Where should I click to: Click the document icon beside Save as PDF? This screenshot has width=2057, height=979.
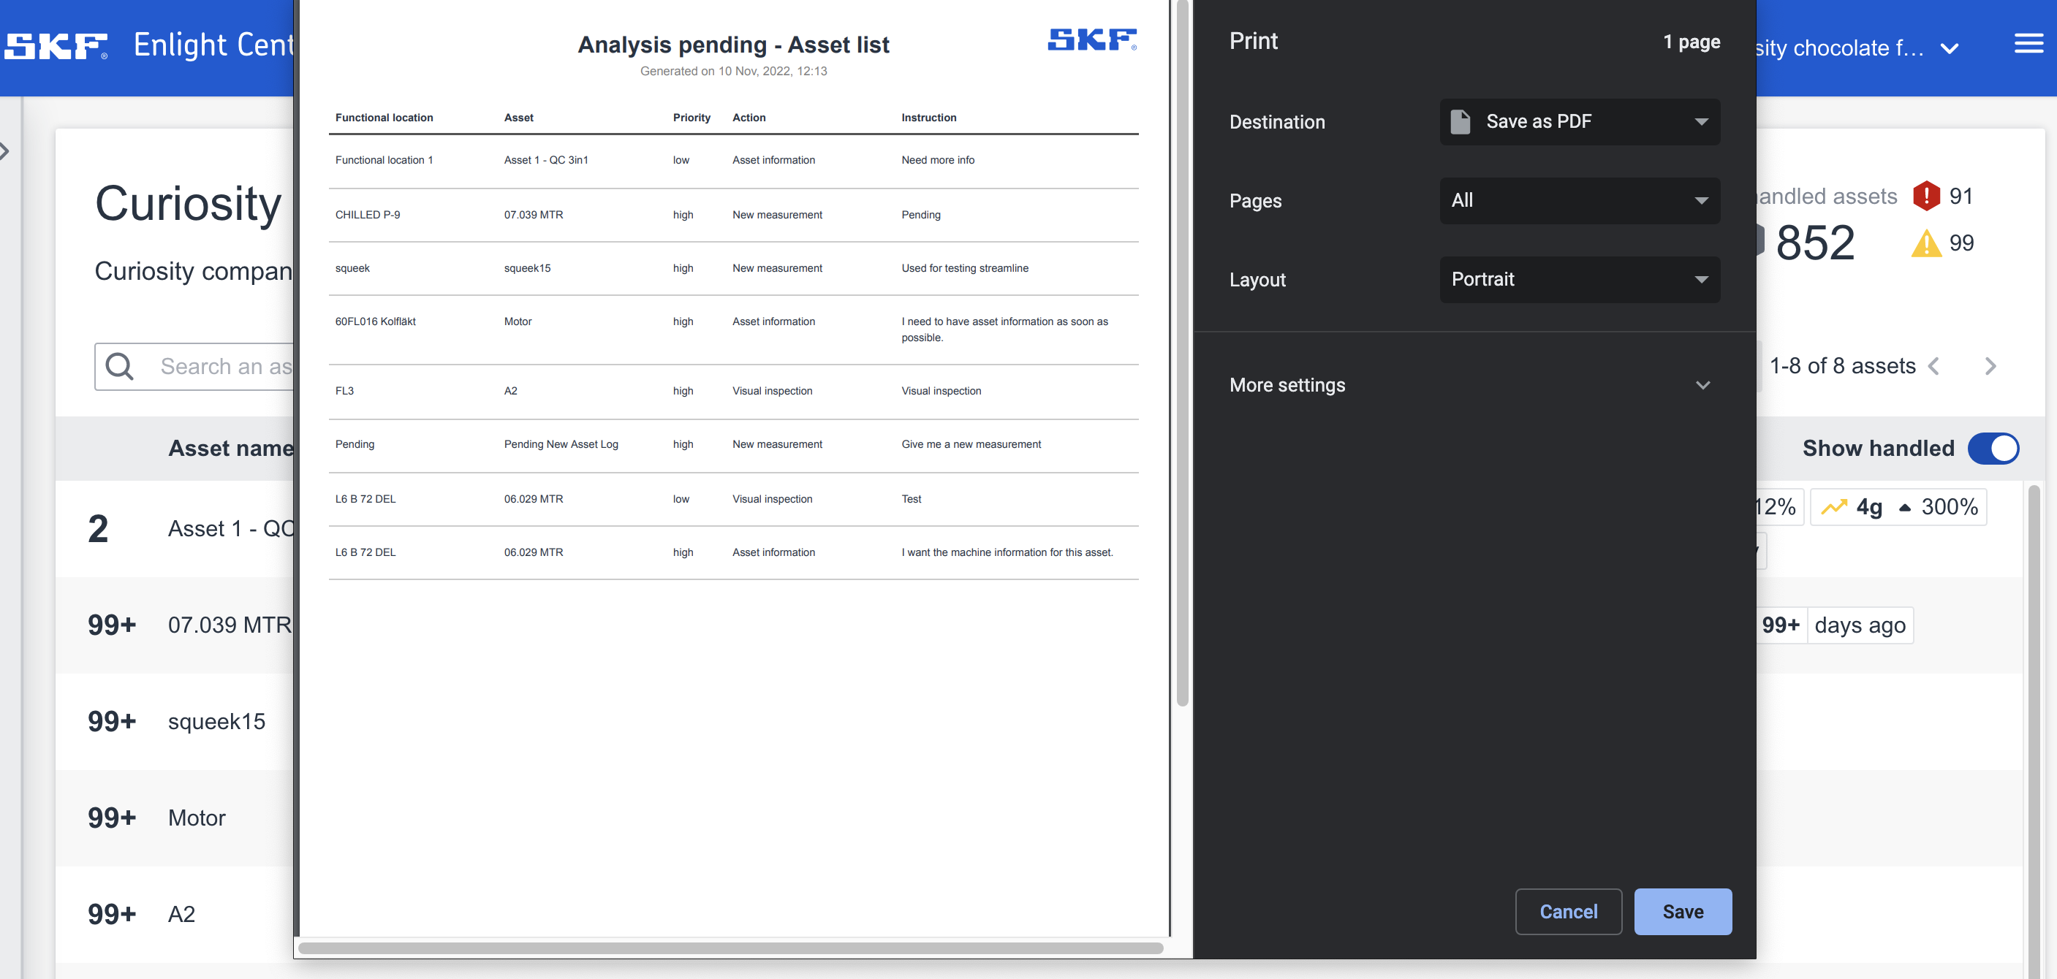[x=1460, y=121]
